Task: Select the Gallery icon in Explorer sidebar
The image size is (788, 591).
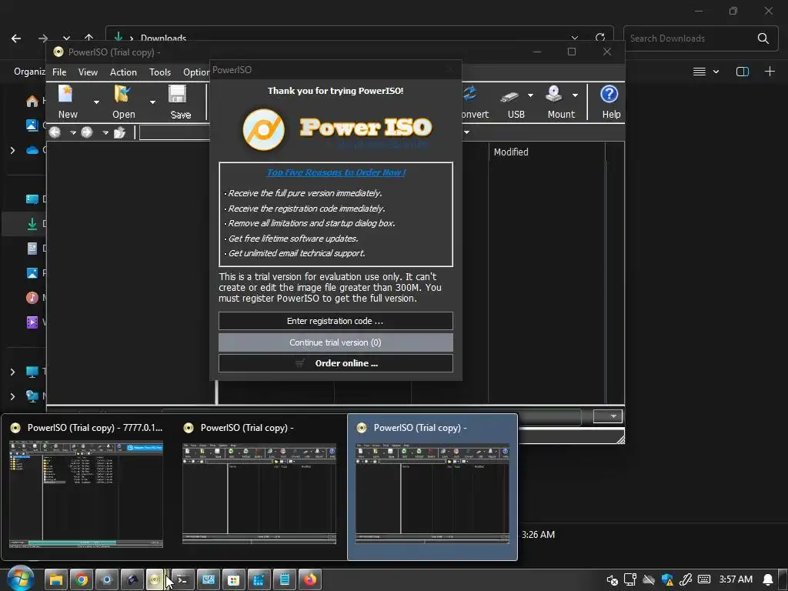Action: [x=32, y=125]
